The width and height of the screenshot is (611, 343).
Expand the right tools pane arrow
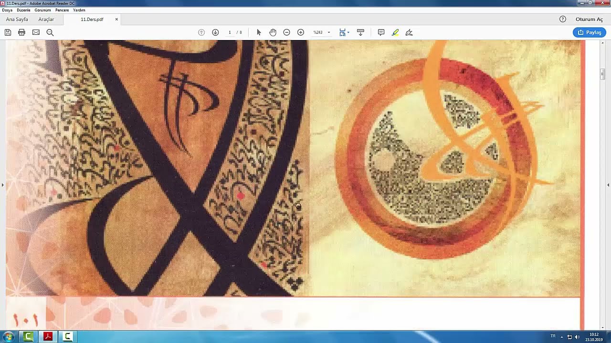tap(608, 185)
